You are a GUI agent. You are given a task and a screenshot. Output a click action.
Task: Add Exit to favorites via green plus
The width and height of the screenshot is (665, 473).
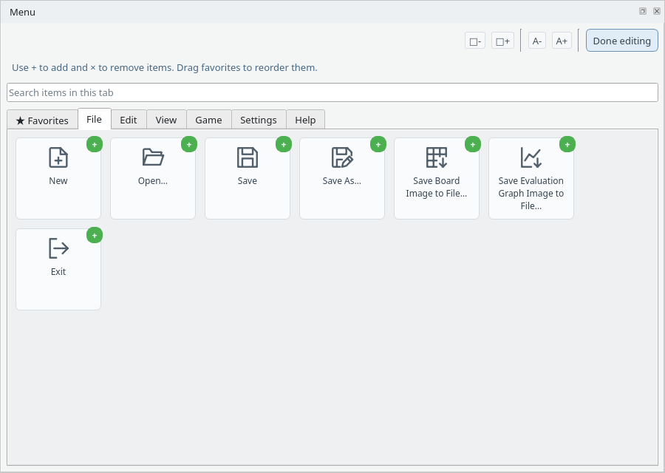pos(95,236)
